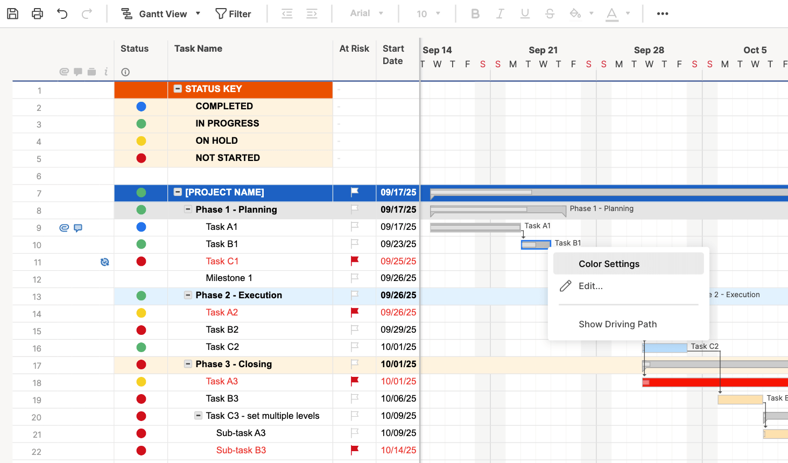The height and width of the screenshot is (463, 788).
Task: Toggle At Risk flag for Task C1
Action: coord(355,261)
